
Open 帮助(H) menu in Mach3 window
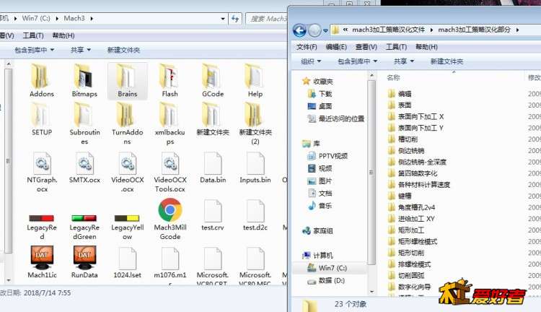point(63,35)
